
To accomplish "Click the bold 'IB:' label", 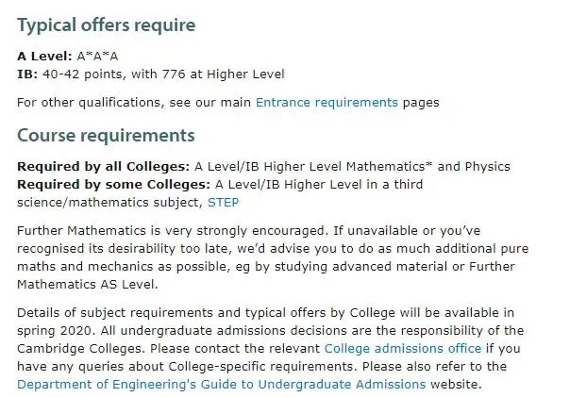I will pos(27,74).
